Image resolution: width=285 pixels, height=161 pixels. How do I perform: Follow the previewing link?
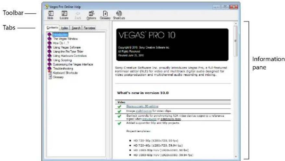(x=149, y=119)
